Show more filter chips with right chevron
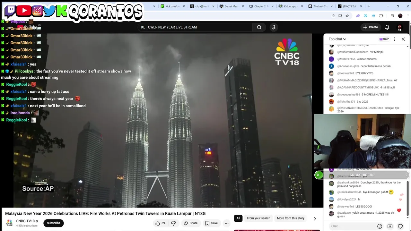This screenshot has height=231, width=411. click(x=315, y=218)
